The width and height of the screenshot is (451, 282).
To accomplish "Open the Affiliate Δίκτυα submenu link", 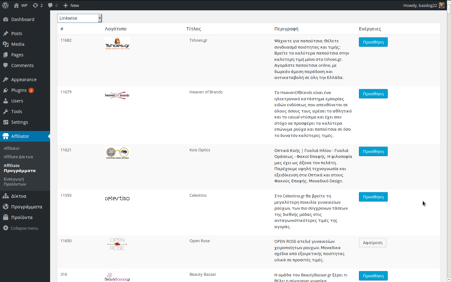I will [x=18, y=157].
